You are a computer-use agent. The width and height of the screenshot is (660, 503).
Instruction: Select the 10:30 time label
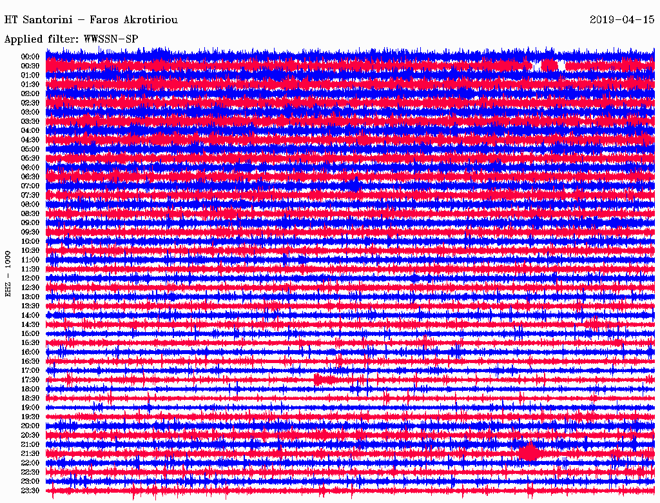[x=30, y=250]
